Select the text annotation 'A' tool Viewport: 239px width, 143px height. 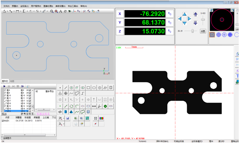point(61,11)
